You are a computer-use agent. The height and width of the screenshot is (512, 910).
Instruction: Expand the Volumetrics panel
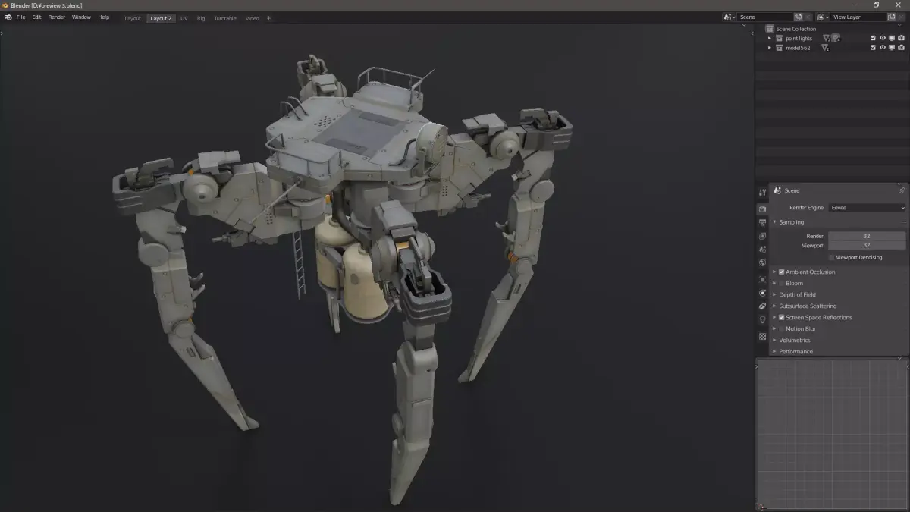point(774,340)
